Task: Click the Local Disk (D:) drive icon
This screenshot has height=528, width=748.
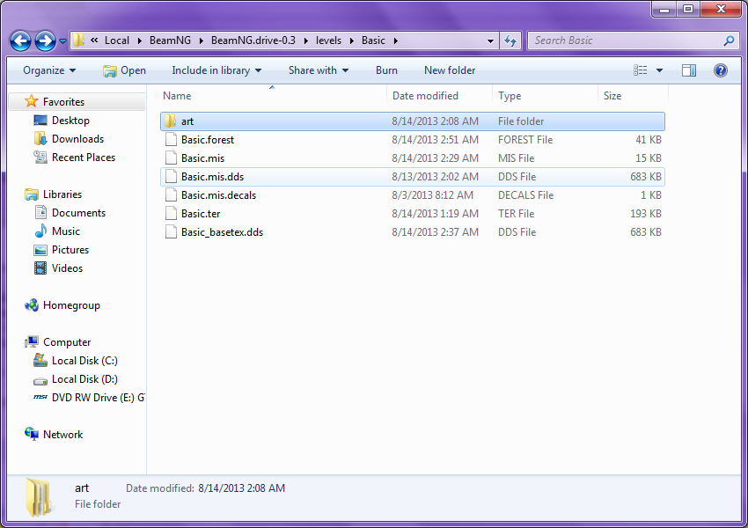Action: coord(40,380)
